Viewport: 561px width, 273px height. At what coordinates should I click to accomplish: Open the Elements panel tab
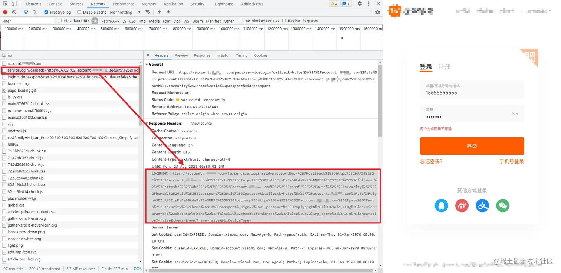point(33,4)
